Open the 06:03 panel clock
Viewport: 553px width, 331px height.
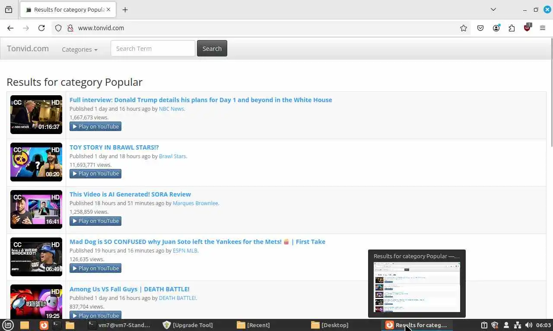tap(543, 325)
